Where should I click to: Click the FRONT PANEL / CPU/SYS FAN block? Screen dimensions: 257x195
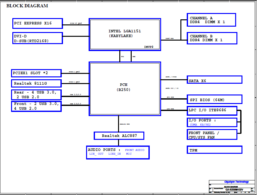[212, 134]
